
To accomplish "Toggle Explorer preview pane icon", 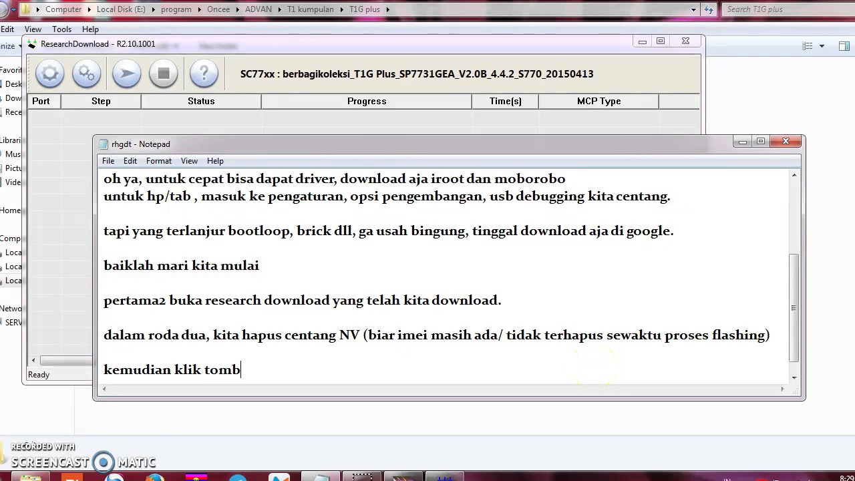I will (844, 46).
